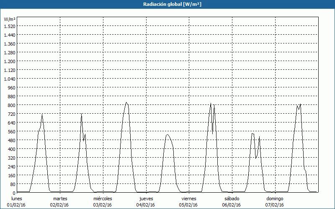
Task: Click the 'martes' day label
Action: pos(60,199)
